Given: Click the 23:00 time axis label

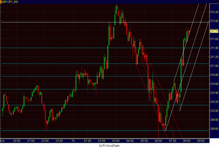Looking at the screenshot, I should coord(59,141).
